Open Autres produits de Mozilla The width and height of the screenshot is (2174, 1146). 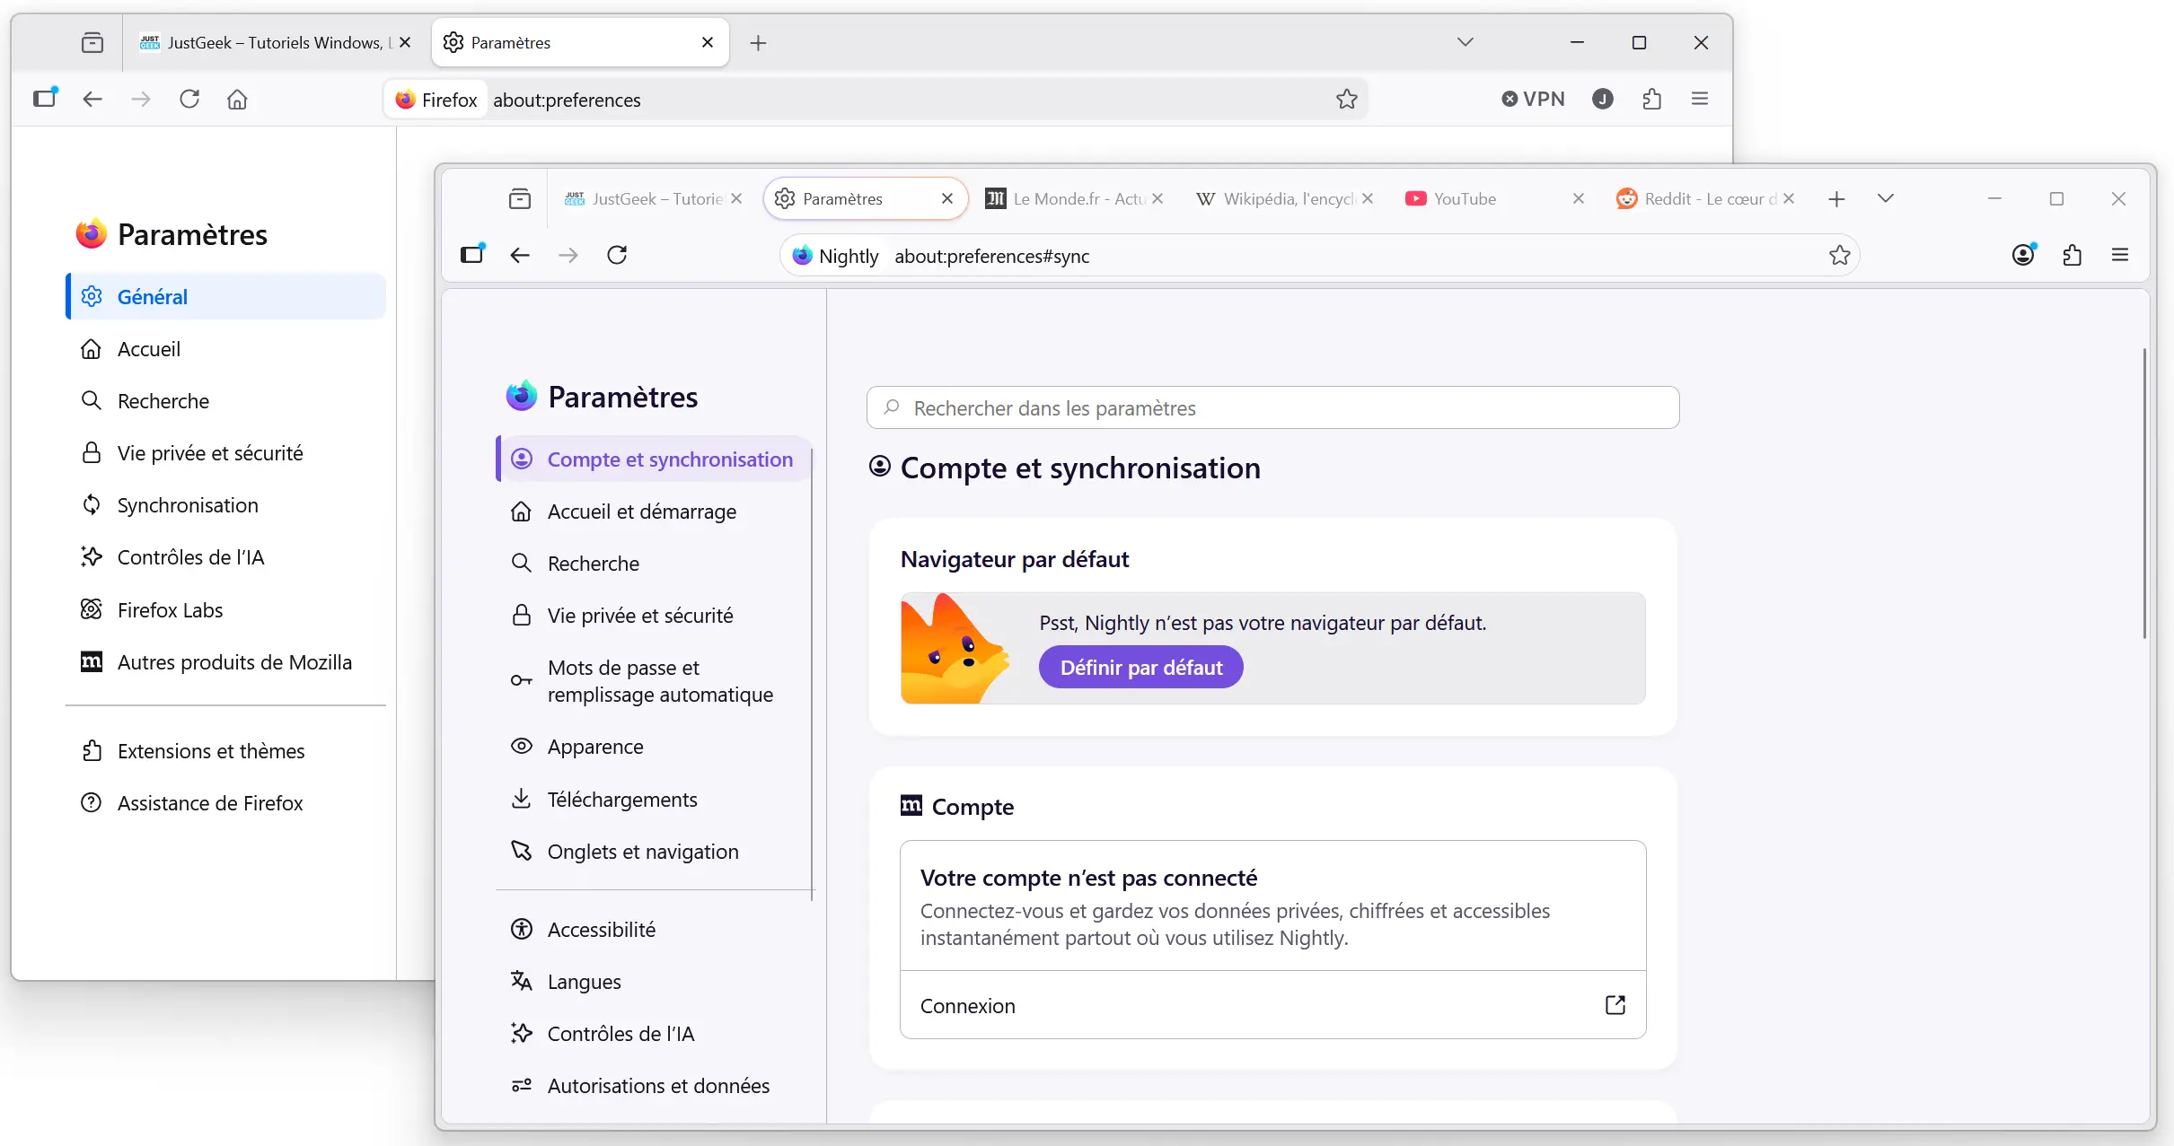pyautogui.click(x=225, y=662)
